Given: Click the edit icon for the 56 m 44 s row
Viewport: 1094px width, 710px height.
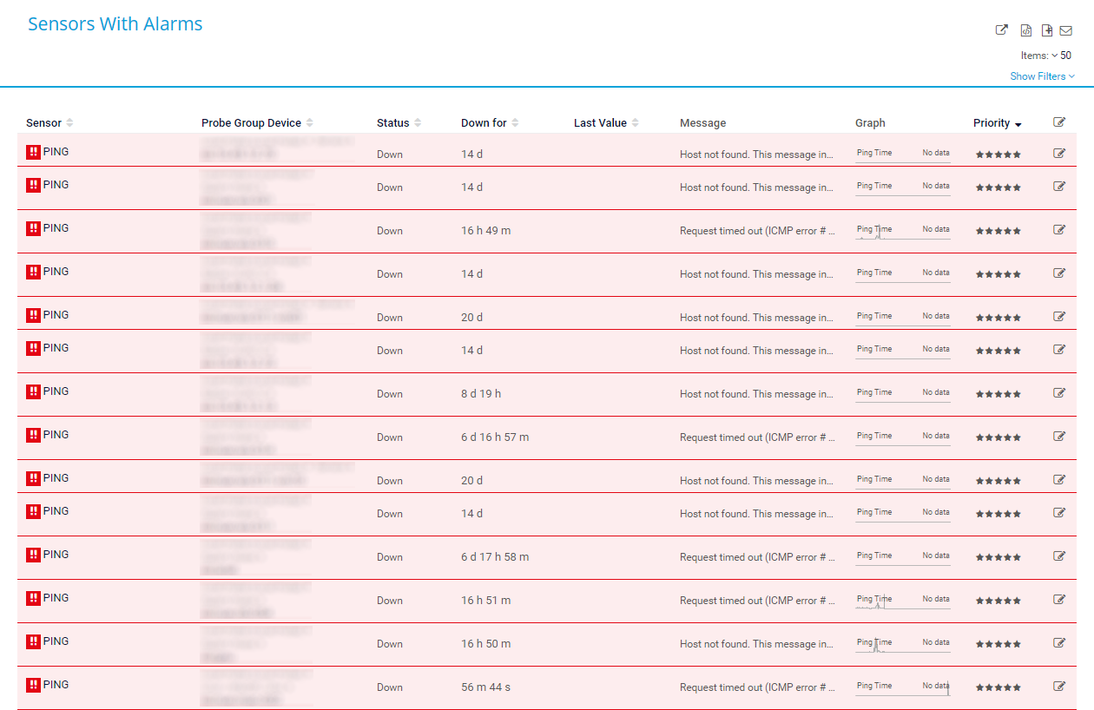Looking at the screenshot, I should point(1058,687).
